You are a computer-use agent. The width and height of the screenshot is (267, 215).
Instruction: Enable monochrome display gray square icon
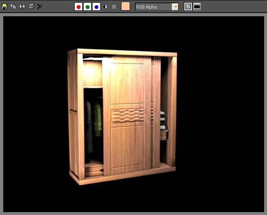[x=114, y=7]
